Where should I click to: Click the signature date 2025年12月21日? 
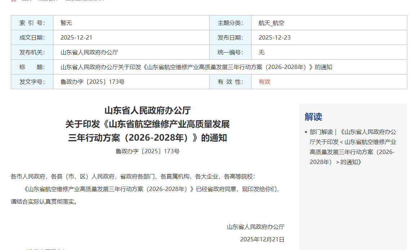[262, 239]
